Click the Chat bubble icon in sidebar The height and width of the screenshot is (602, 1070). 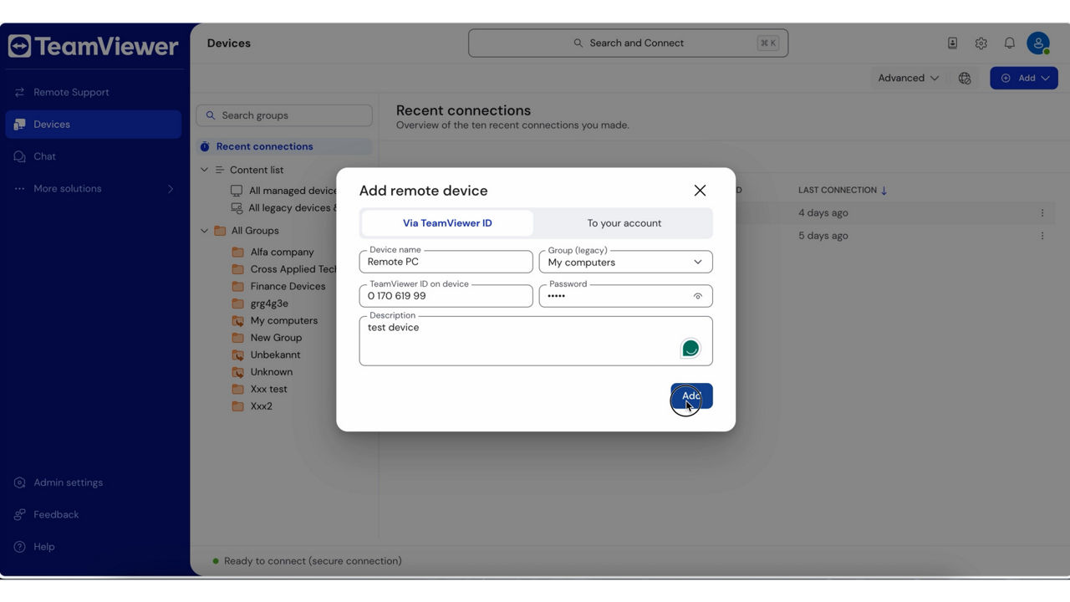20,156
